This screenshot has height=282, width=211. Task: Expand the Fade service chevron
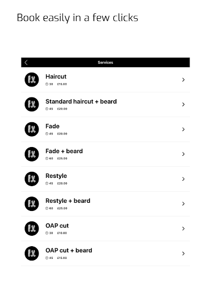tap(183, 129)
